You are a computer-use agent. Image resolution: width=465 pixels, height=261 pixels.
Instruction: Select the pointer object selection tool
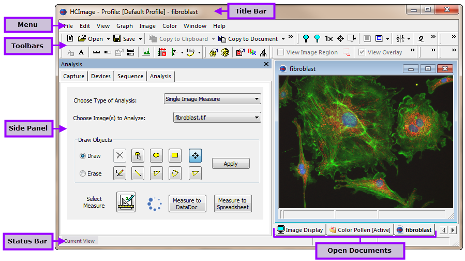point(138,155)
